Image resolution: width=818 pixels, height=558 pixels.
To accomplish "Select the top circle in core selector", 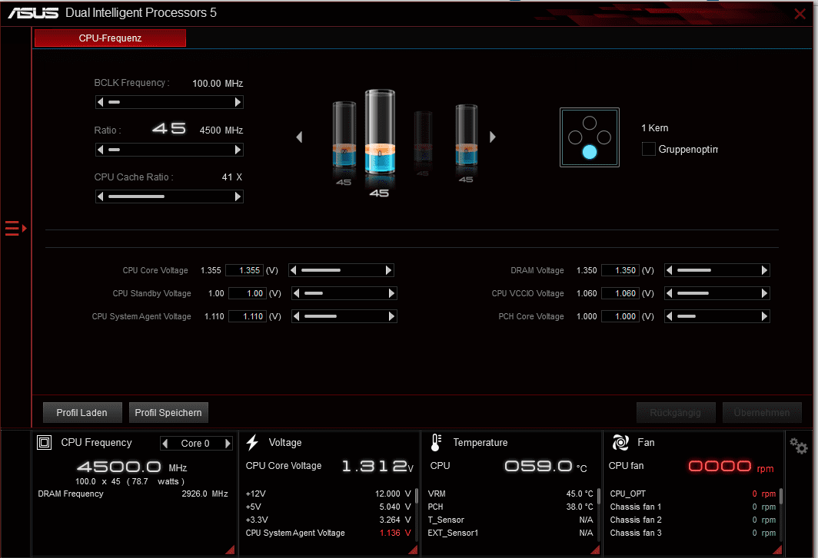I will click(x=590, y=123).
